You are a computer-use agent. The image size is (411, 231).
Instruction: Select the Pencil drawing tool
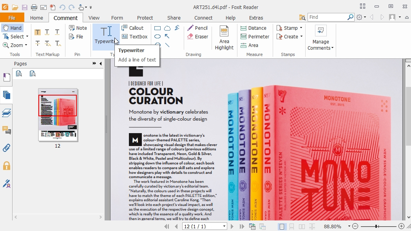coord(198,28)
